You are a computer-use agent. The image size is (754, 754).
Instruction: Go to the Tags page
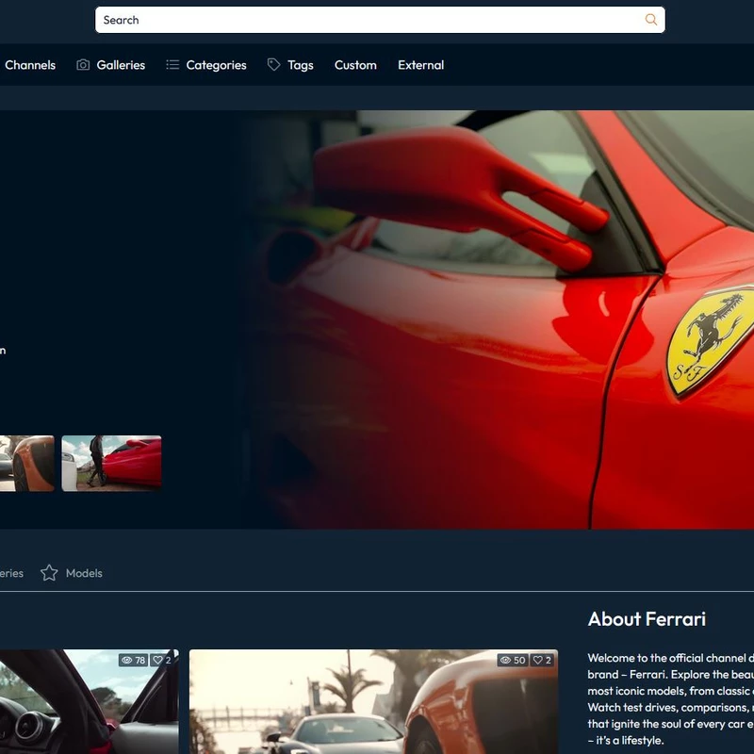click(x=300, y=65)
